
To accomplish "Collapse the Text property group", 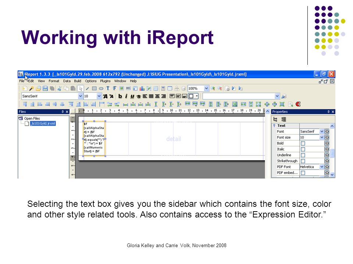I will [274, 126].
